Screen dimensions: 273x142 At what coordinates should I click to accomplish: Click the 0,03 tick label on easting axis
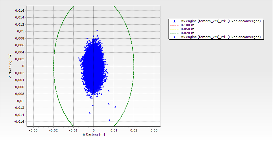click(154, 130)
